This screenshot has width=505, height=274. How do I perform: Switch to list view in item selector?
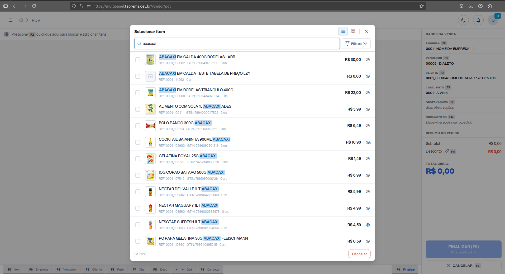343,31
